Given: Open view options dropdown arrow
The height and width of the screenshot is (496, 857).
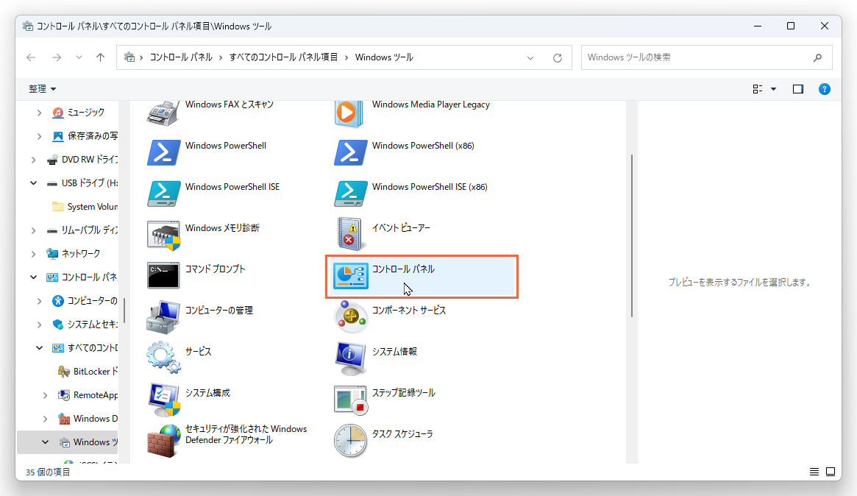Looking at the screenshot, I should tap(773, 89).
